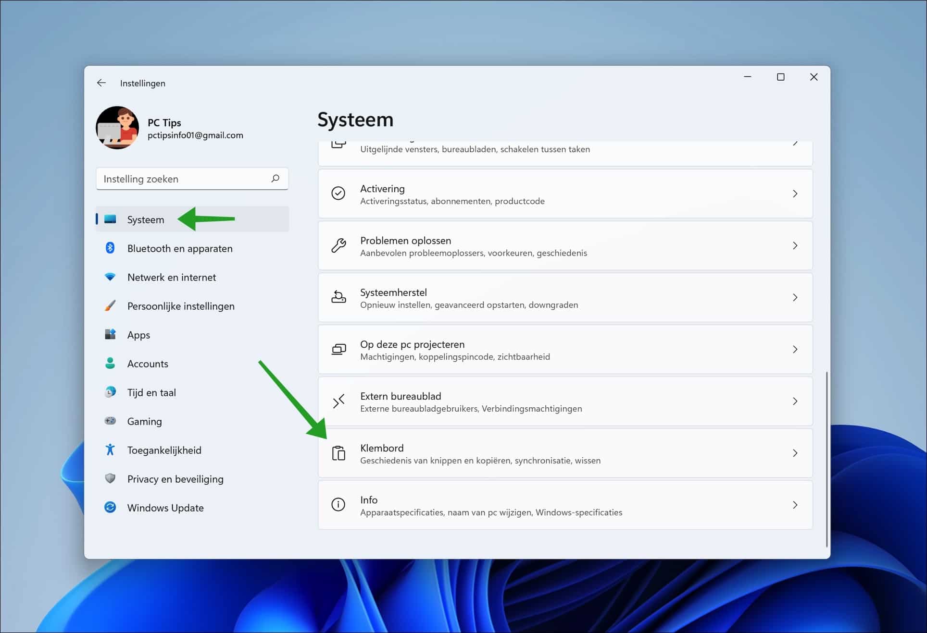The image size is (927, 633).
Task: Open Toegankelijkheid settings
Action: tap(163, 450)
